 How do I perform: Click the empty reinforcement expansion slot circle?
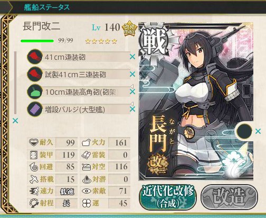click(x=244, y=131)
